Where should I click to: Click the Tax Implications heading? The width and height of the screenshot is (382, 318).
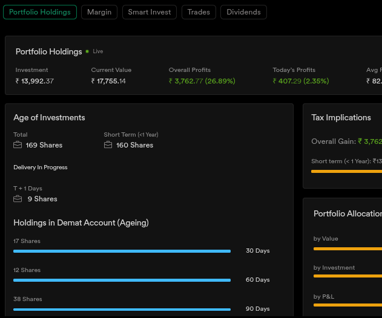(341, 118)
